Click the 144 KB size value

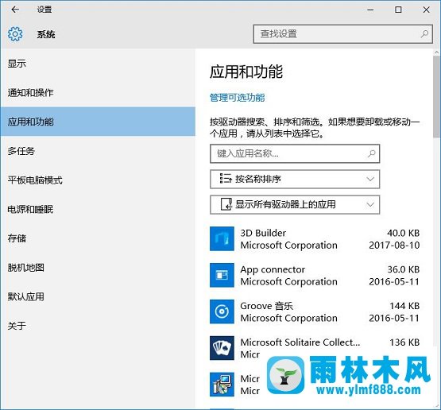coord(404,306)
